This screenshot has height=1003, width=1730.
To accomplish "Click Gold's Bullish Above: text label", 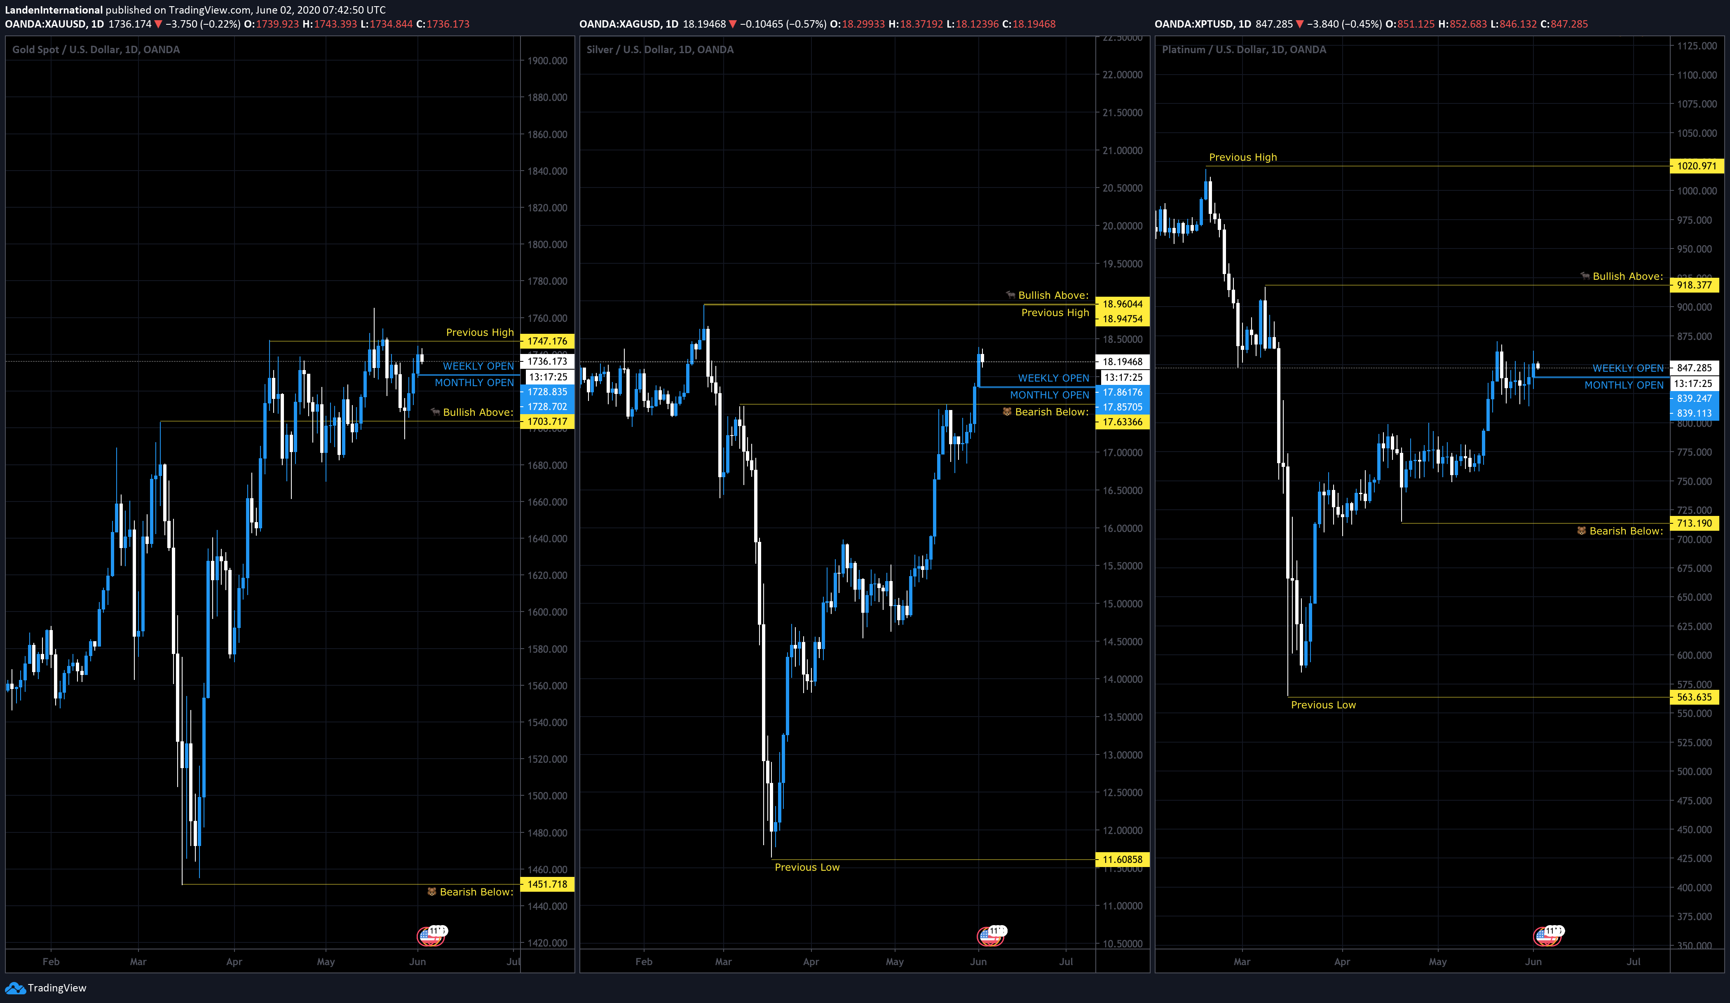I will 478,412.
